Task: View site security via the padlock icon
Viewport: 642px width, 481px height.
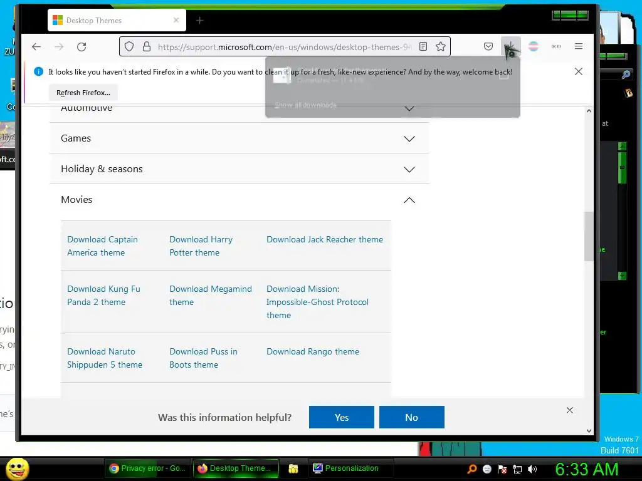Action: coord(147,46)
